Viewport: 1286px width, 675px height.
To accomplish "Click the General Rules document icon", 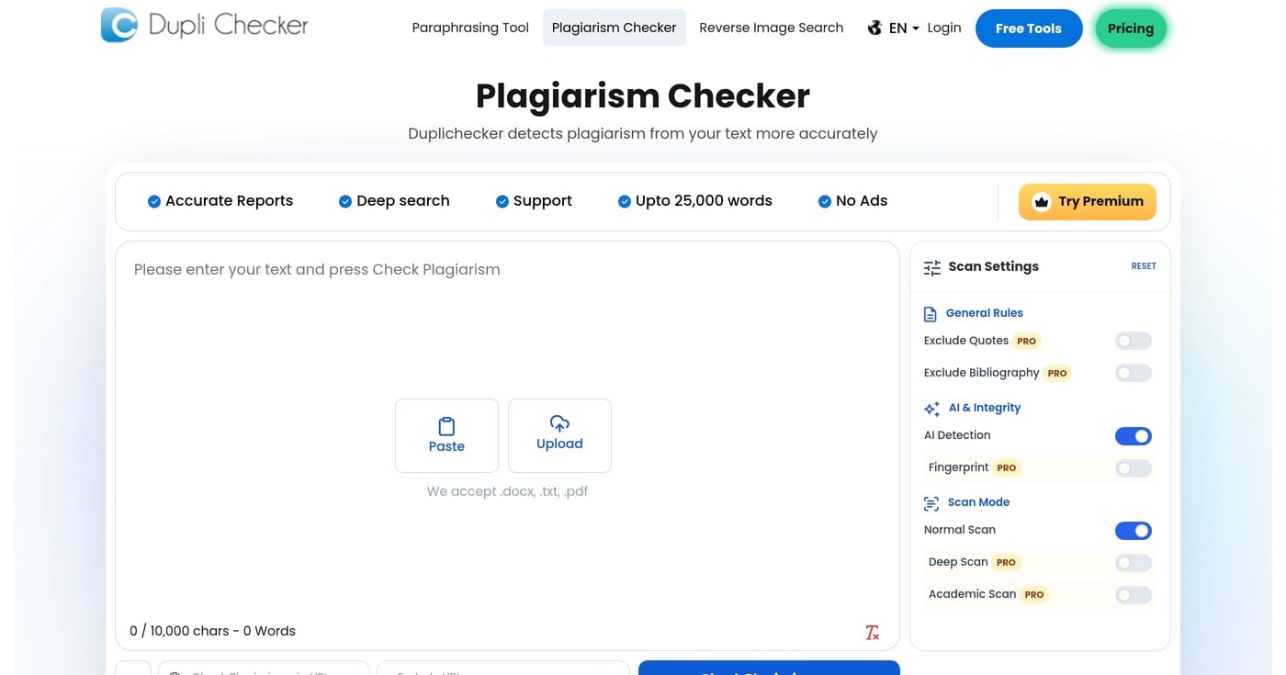I will 931,314.
